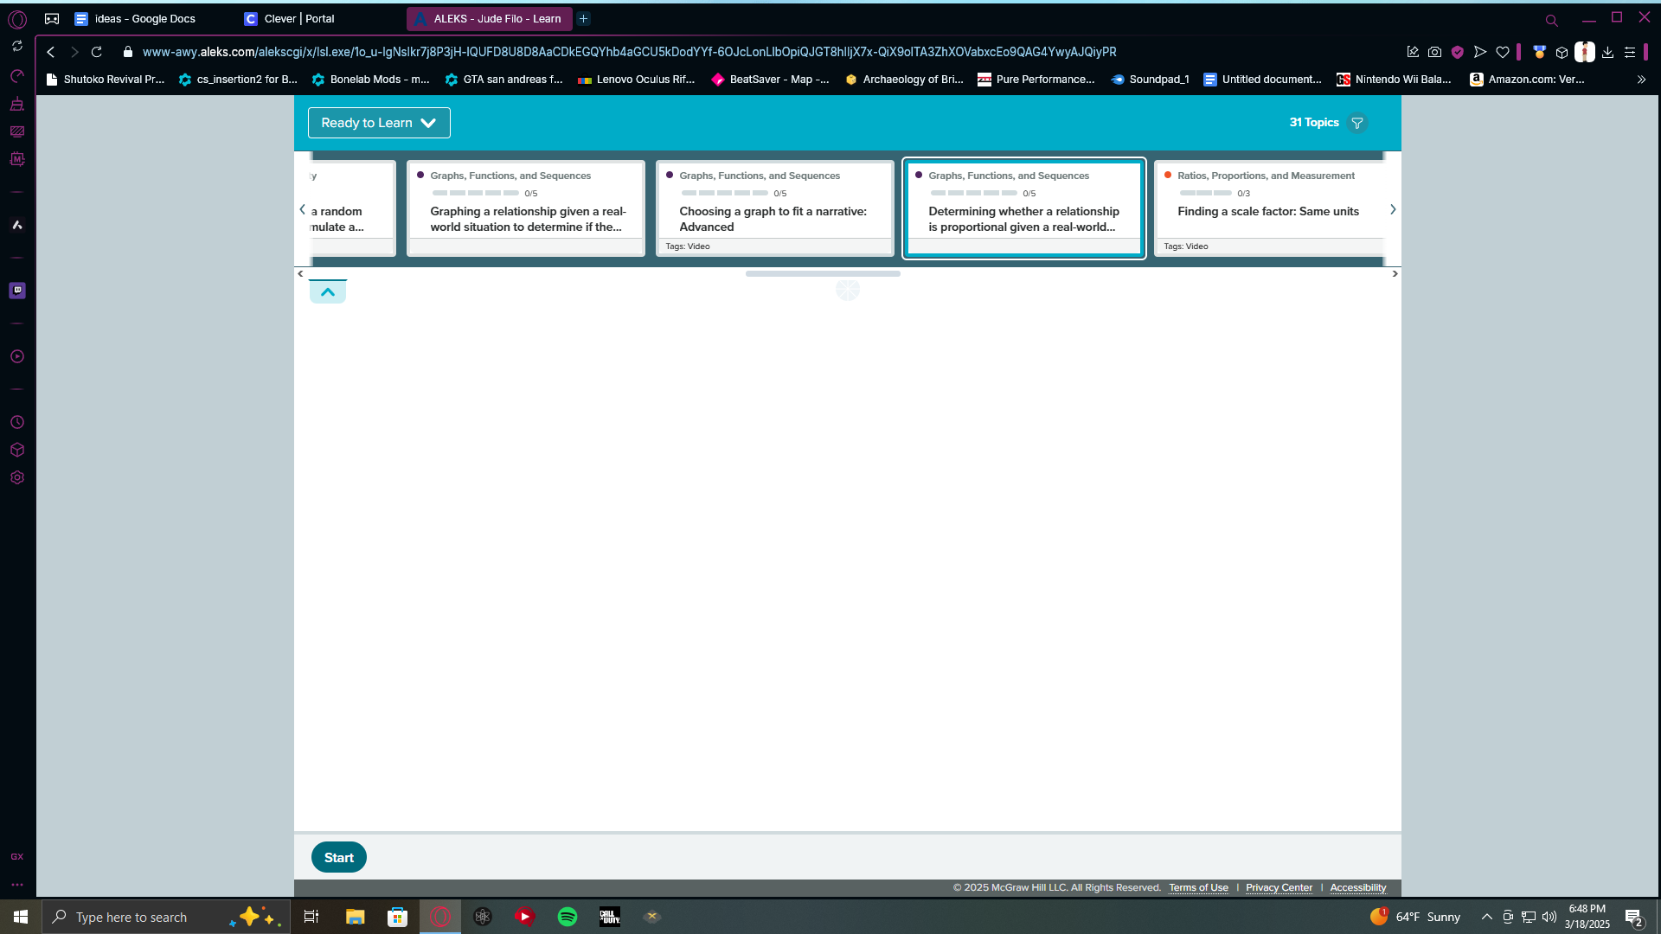Open sidebar history clock icon
Viewport: 1661px width, 934px height.
[x=17, y=422]
